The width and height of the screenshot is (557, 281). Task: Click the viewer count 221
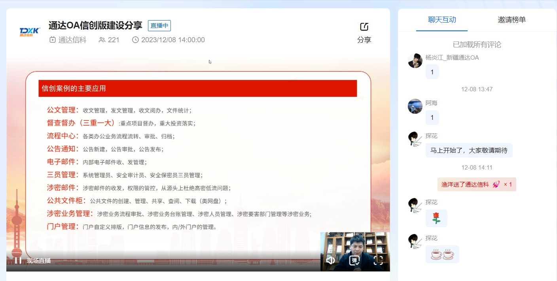coord(114,40)
